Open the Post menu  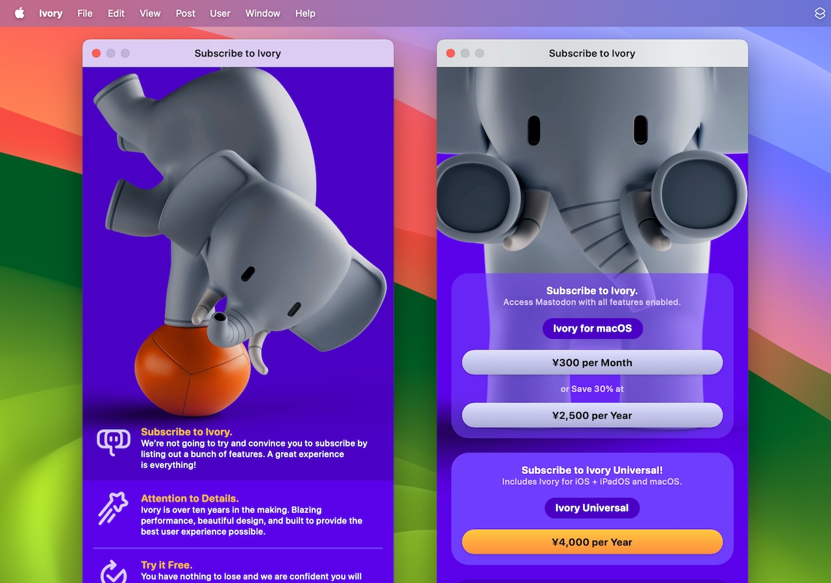coord(186,13)
